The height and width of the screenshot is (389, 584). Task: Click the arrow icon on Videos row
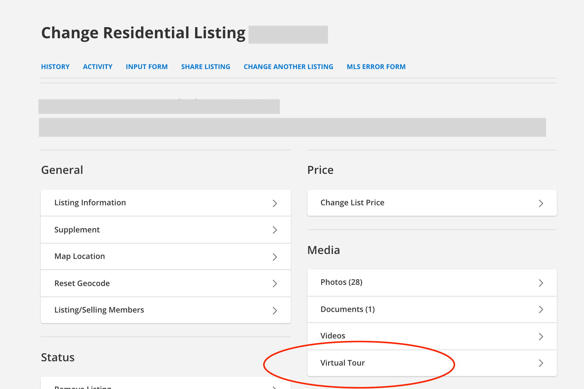541,336
